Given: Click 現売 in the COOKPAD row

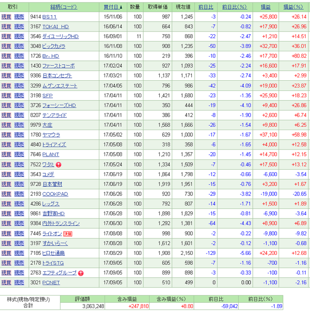Looking at the screenshot, I should [x=19, y=194].
